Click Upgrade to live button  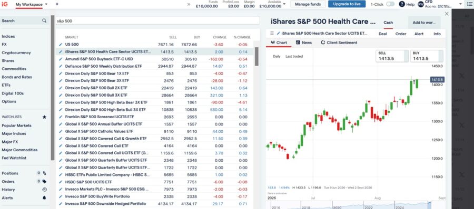[x=347, y=4]
